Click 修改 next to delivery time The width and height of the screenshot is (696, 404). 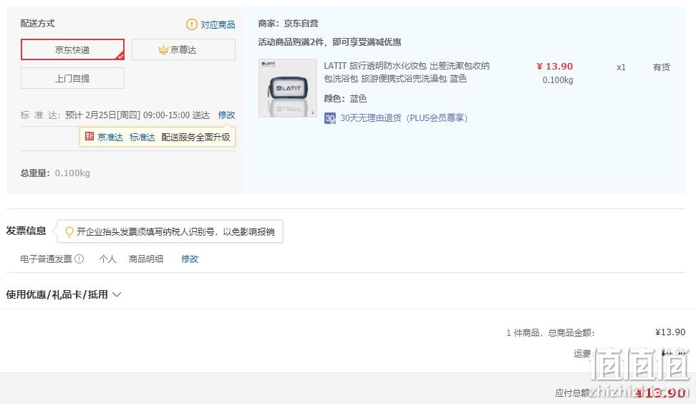pyautogui.click(x=226, y=115)
